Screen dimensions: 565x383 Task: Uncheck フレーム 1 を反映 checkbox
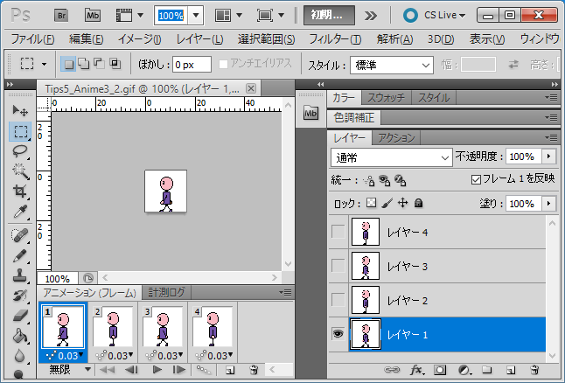tap(476, 179)
